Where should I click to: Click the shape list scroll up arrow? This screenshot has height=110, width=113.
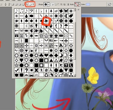point(74,10)
